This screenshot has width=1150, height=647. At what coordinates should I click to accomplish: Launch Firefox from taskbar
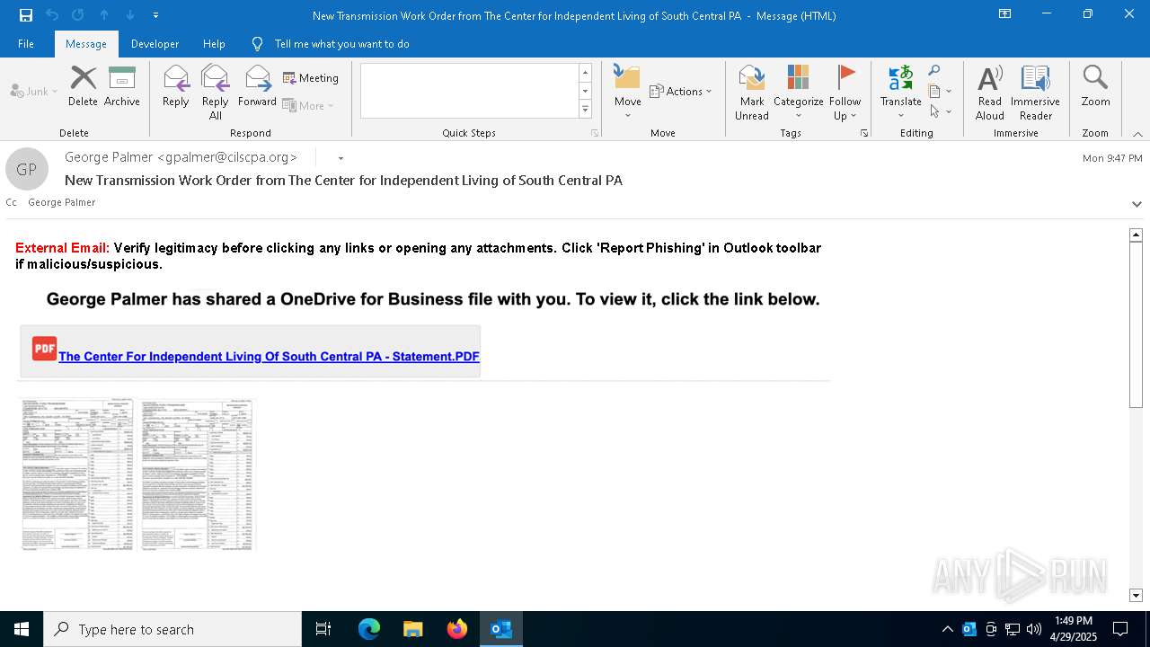457,629
